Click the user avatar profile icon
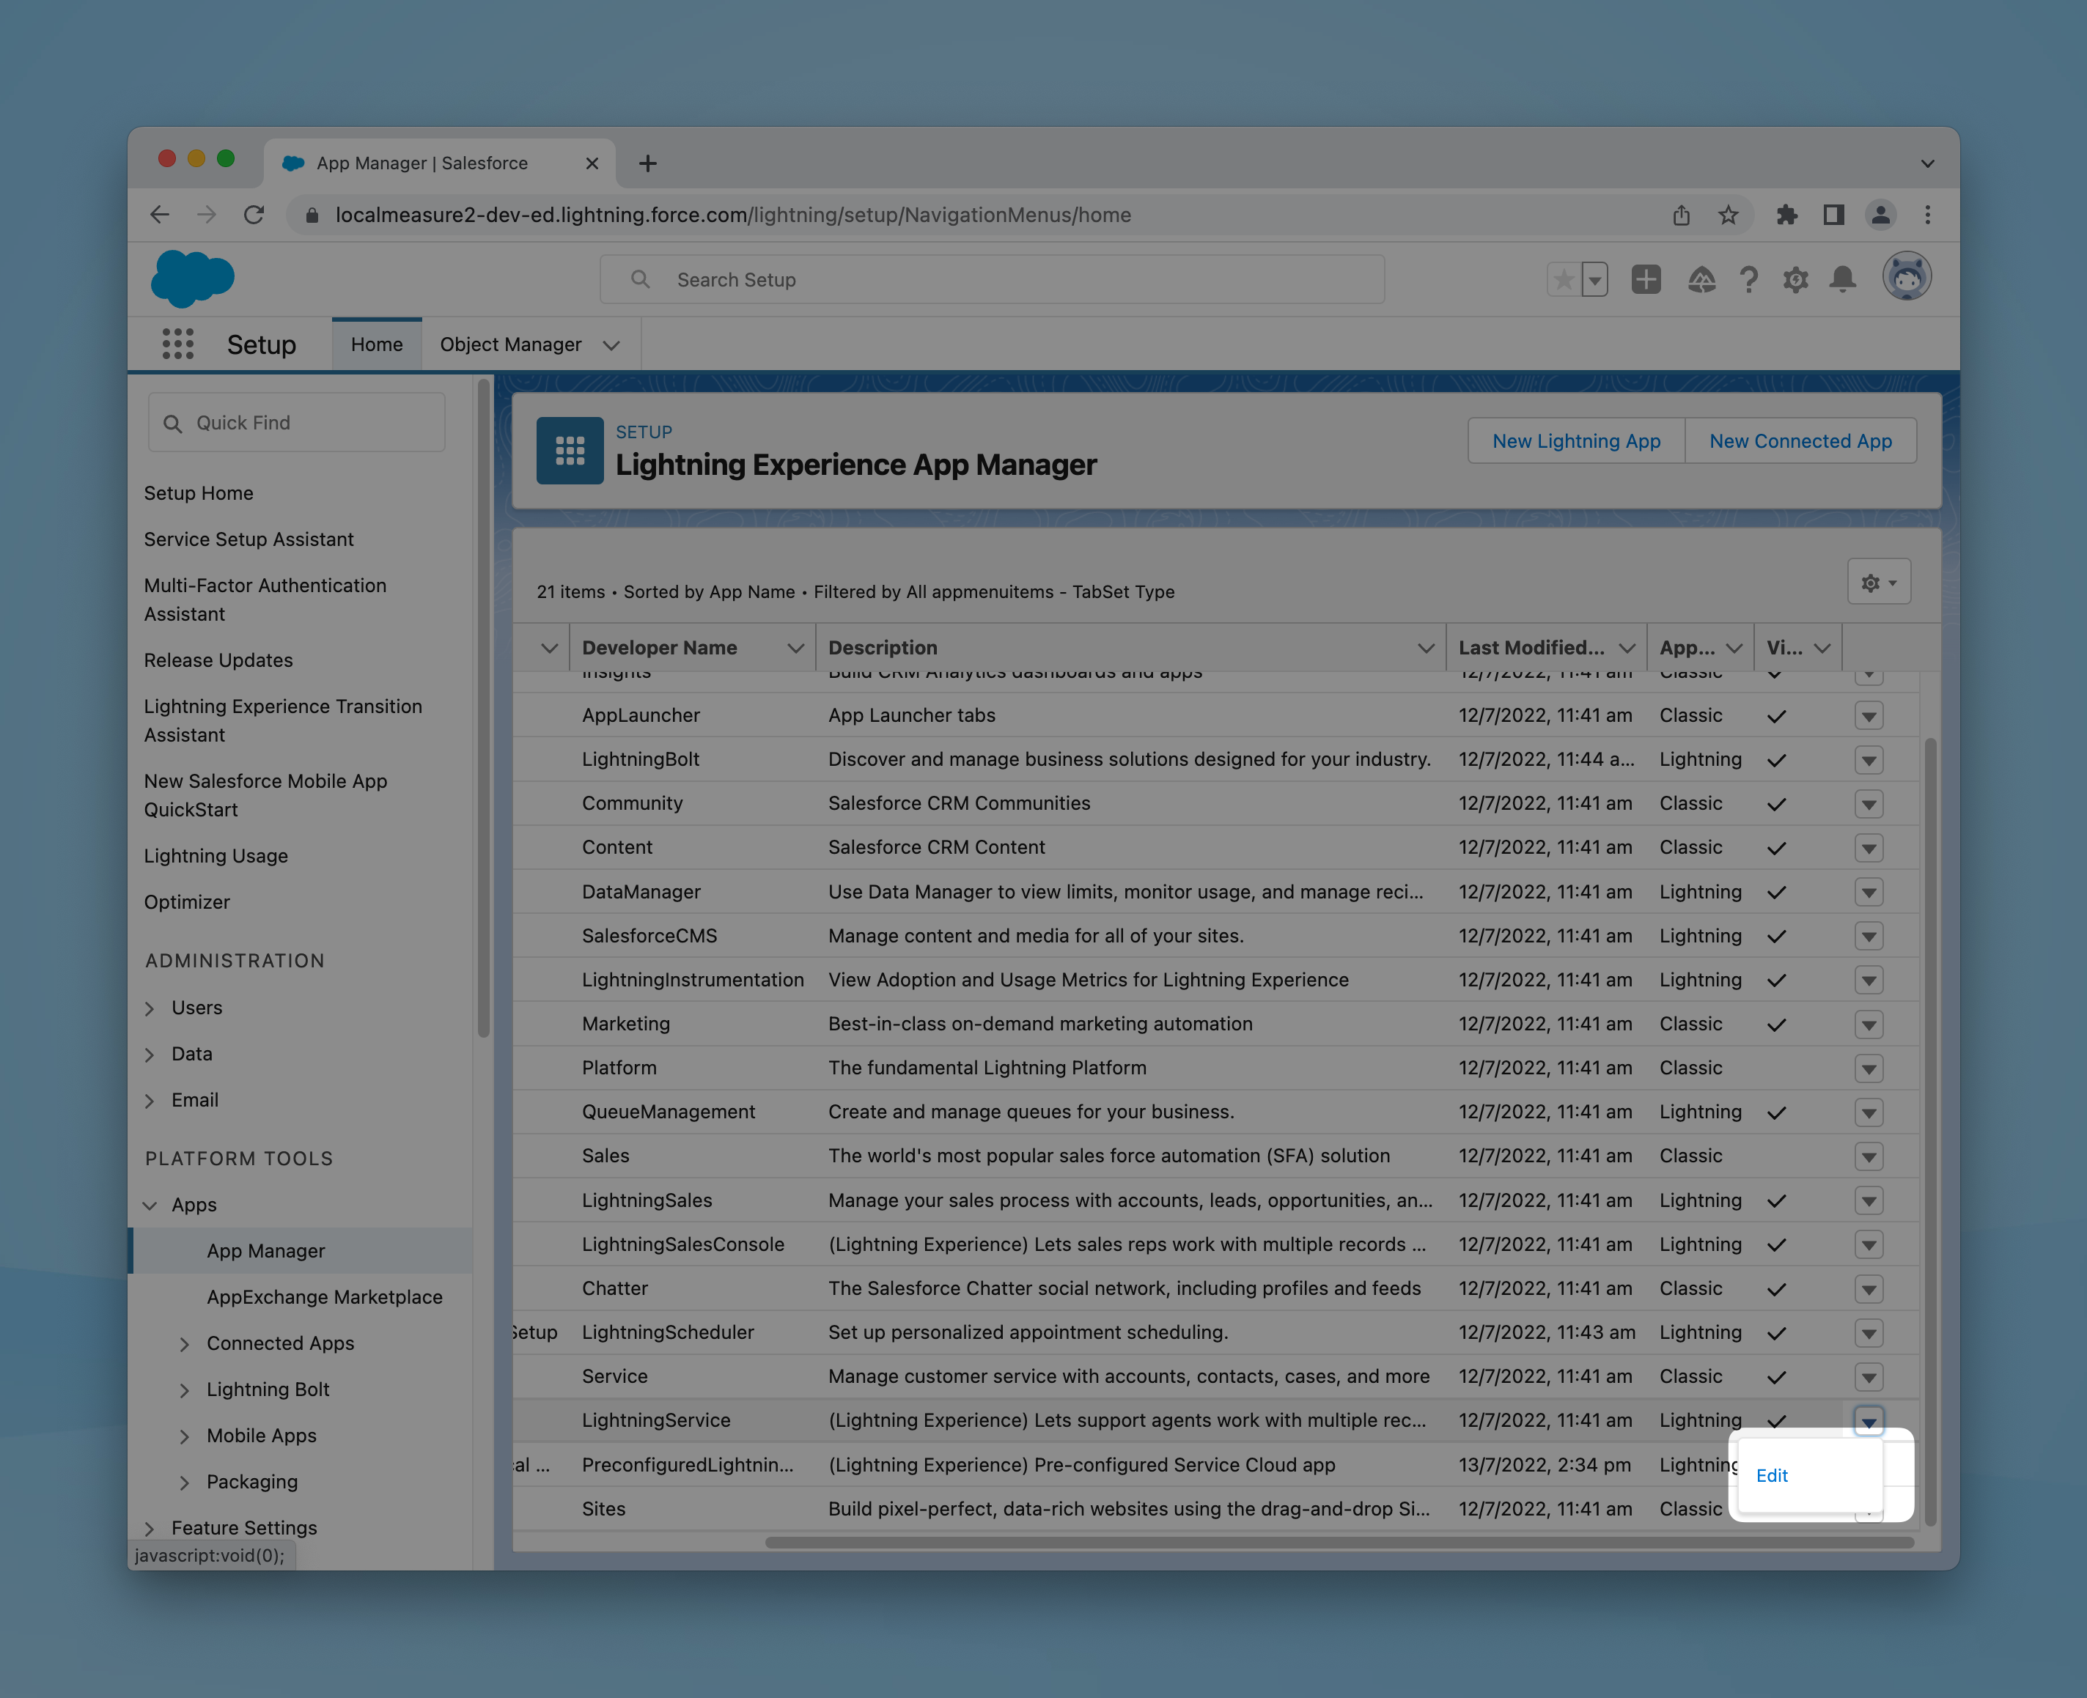This screenshot has height=1698, width=2087. pos(1906,278)
